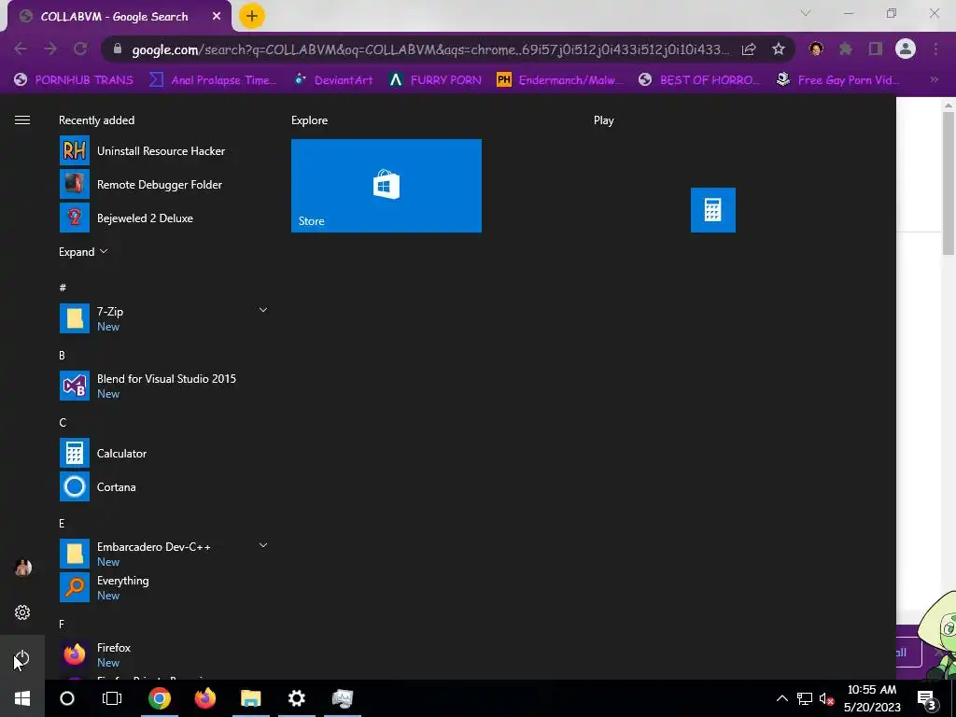
Task: Open a new Chrome tab
Action: [252, 16]
